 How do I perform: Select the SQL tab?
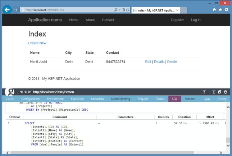coord(174,99)
